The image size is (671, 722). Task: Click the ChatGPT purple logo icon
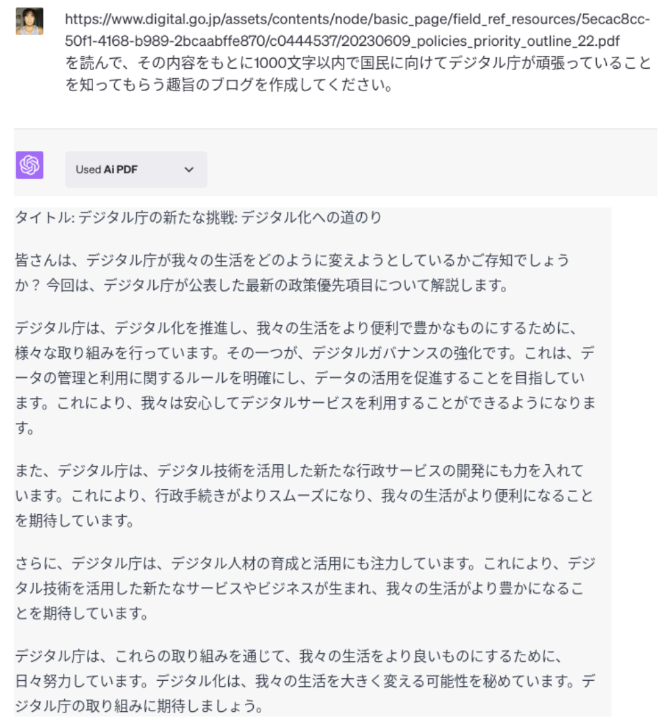[30, 165]
